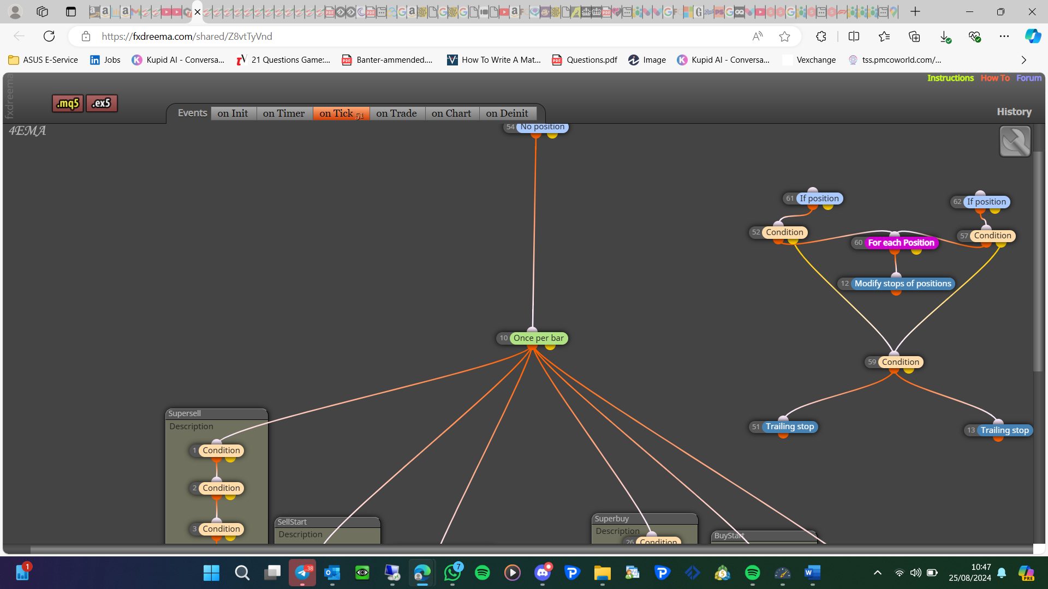Select the Once per bar block
1048x589 pixels.
point(538,338)
